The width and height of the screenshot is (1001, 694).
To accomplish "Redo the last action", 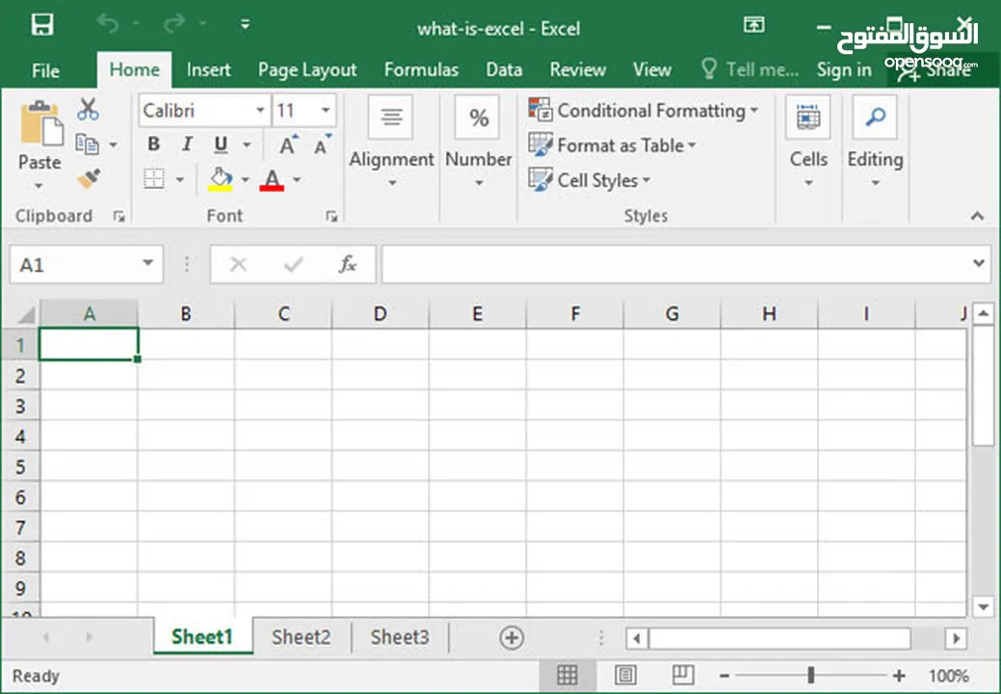I will [173, 24].
